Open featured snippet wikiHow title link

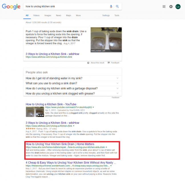pyautogui.click(x=52, y=54)
